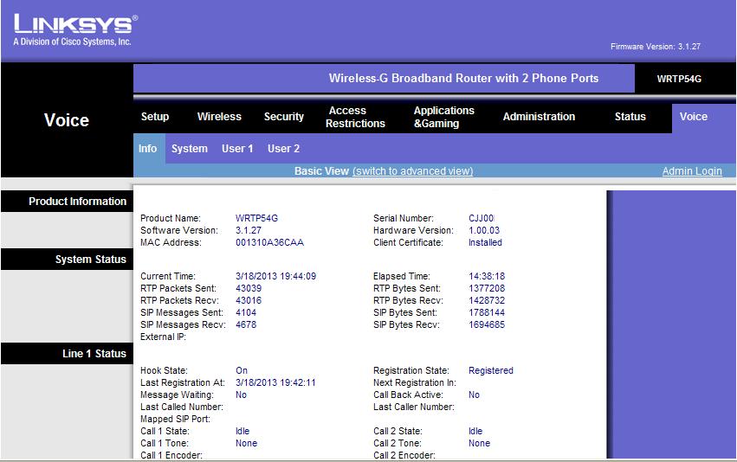Click the Admin Login link
The width and height of the screenshot is (737, 462).
[x=692, y=171]
